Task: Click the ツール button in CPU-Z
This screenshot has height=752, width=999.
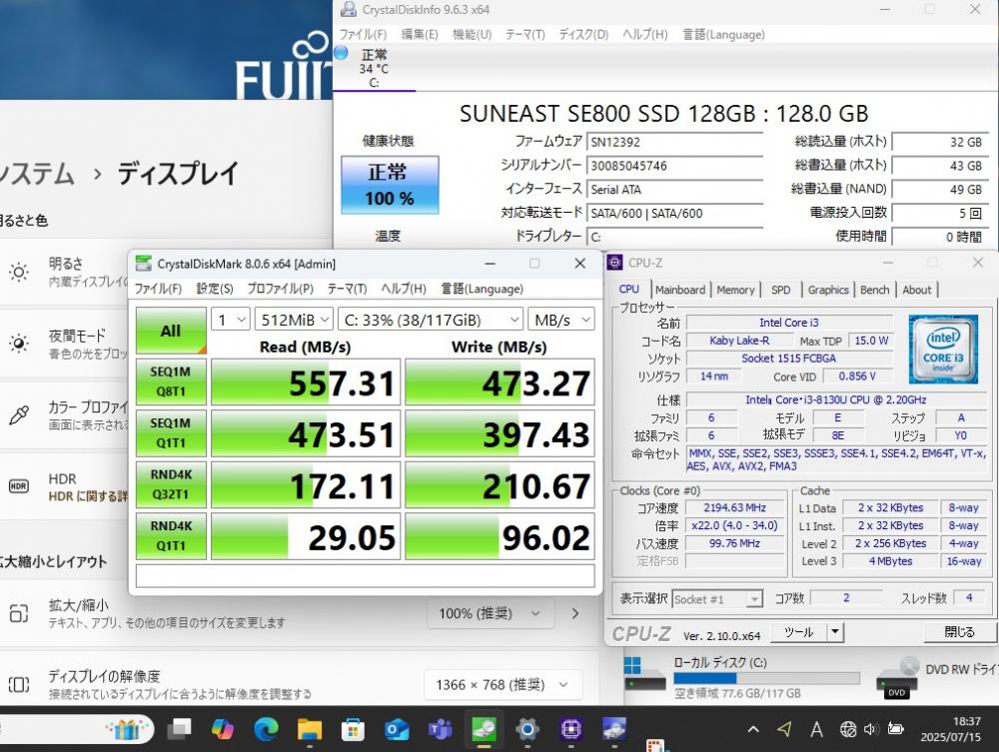Action: 798,632
